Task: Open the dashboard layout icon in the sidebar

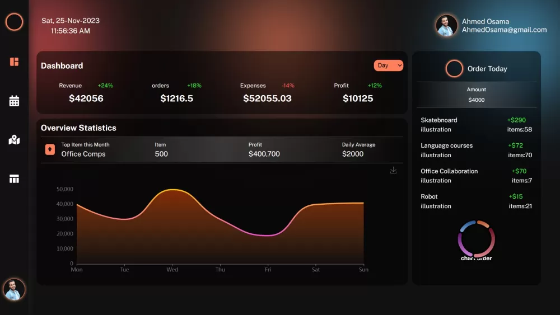Action: pos(15,62)
